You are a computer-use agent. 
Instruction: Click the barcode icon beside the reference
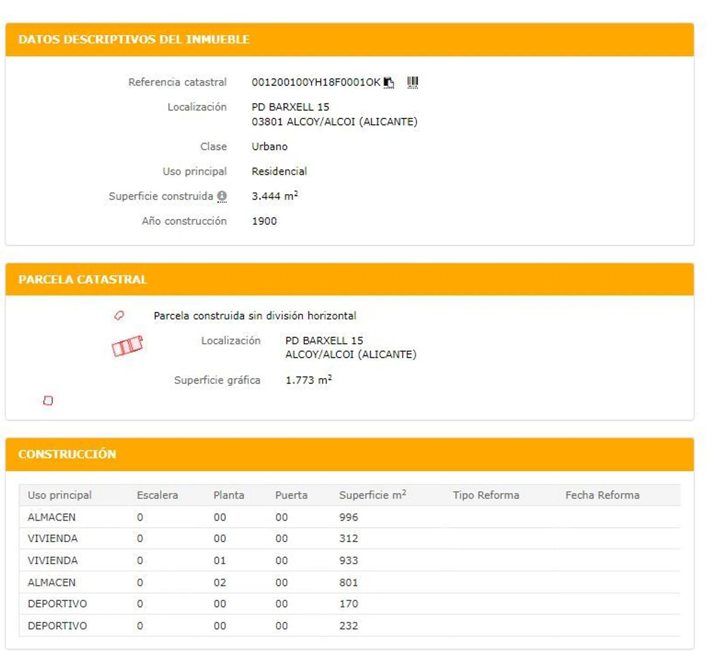[412, 82]
